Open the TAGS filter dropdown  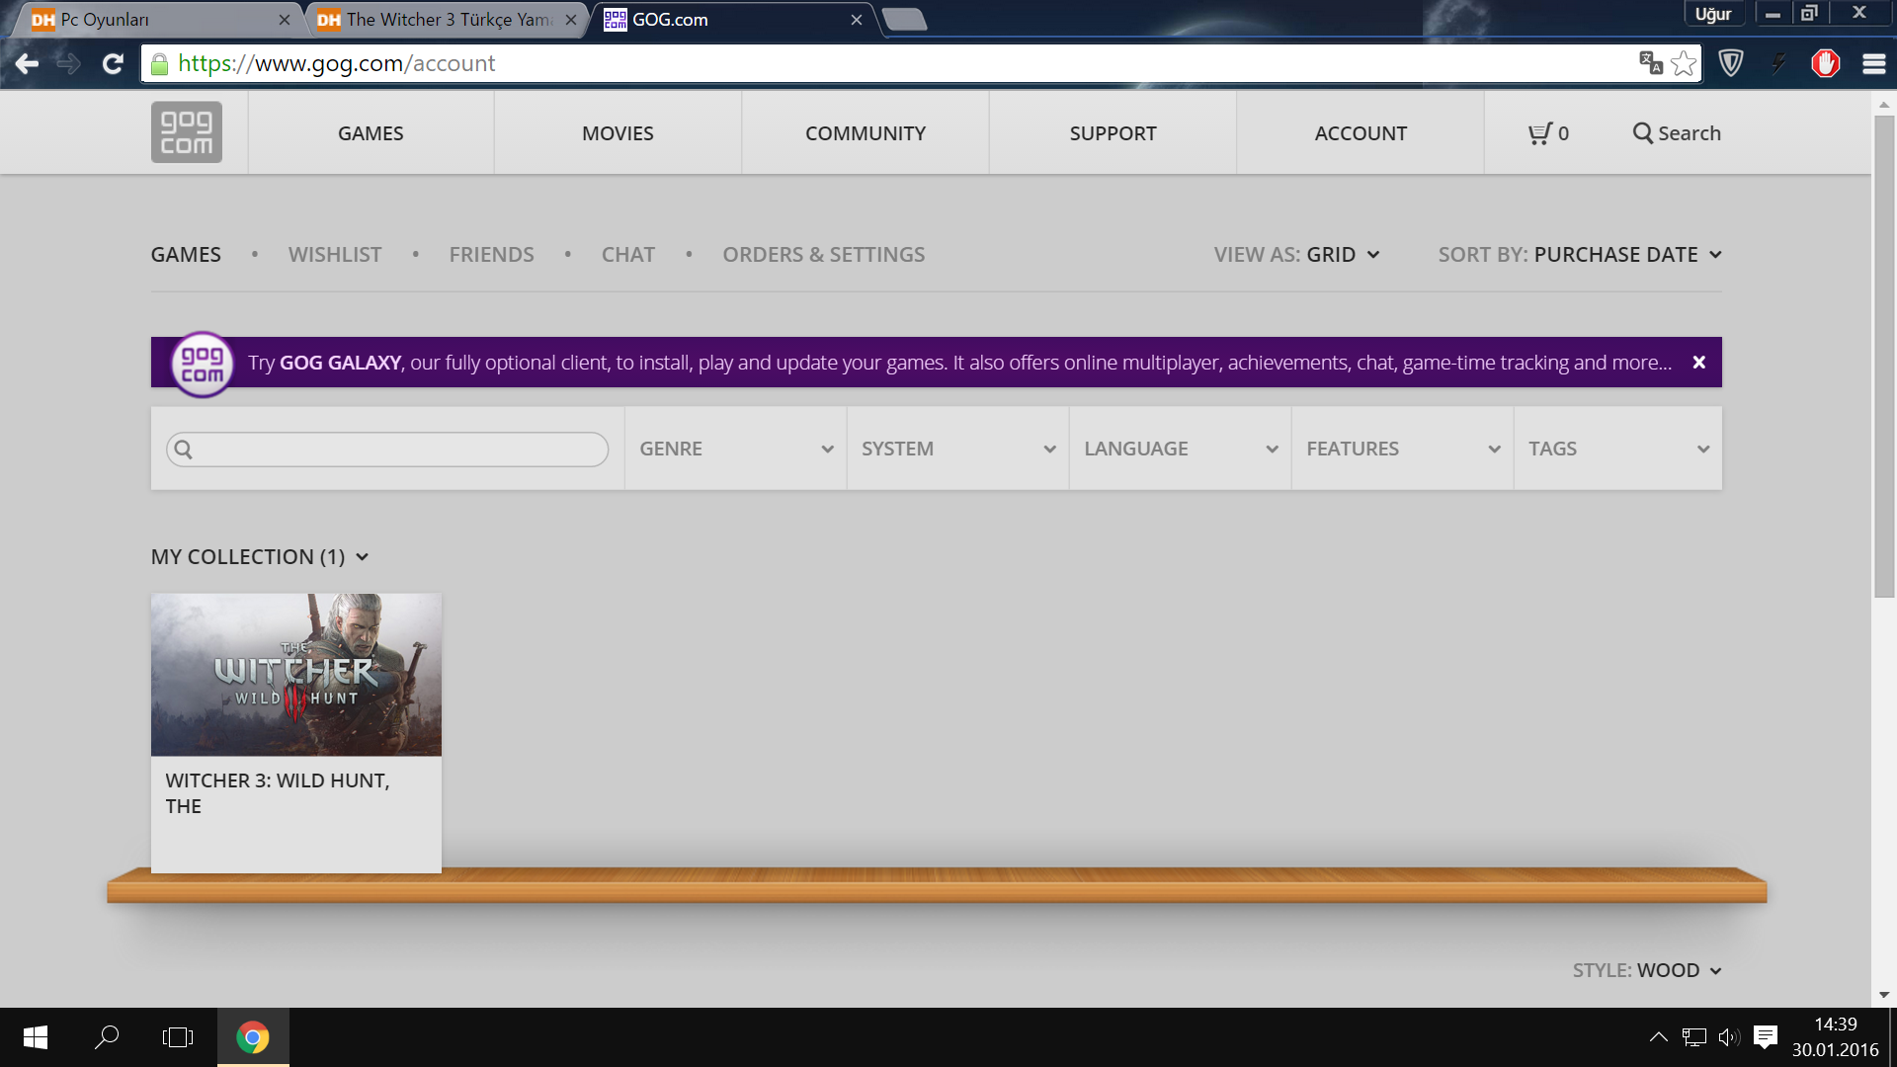coord(1618,449)
